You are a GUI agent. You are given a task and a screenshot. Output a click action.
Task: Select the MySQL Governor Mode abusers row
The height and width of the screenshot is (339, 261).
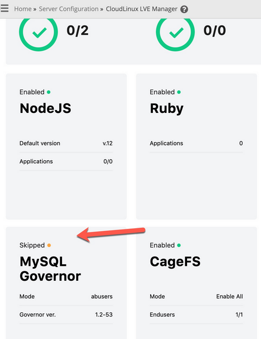tap(66, 296)
